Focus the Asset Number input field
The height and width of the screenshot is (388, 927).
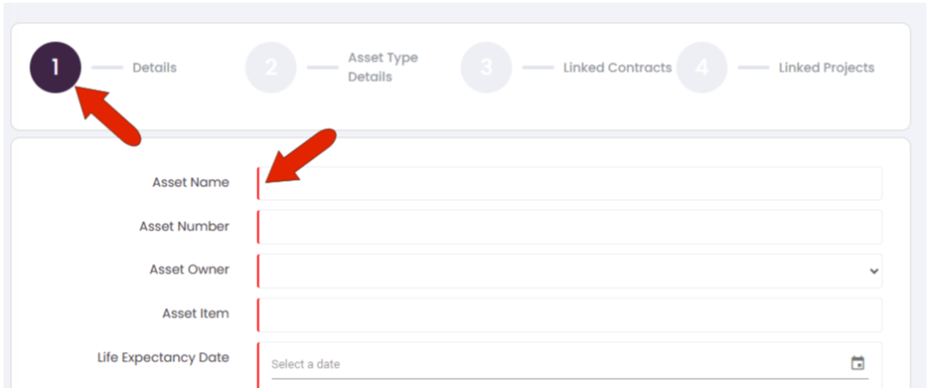pos(570,227)
